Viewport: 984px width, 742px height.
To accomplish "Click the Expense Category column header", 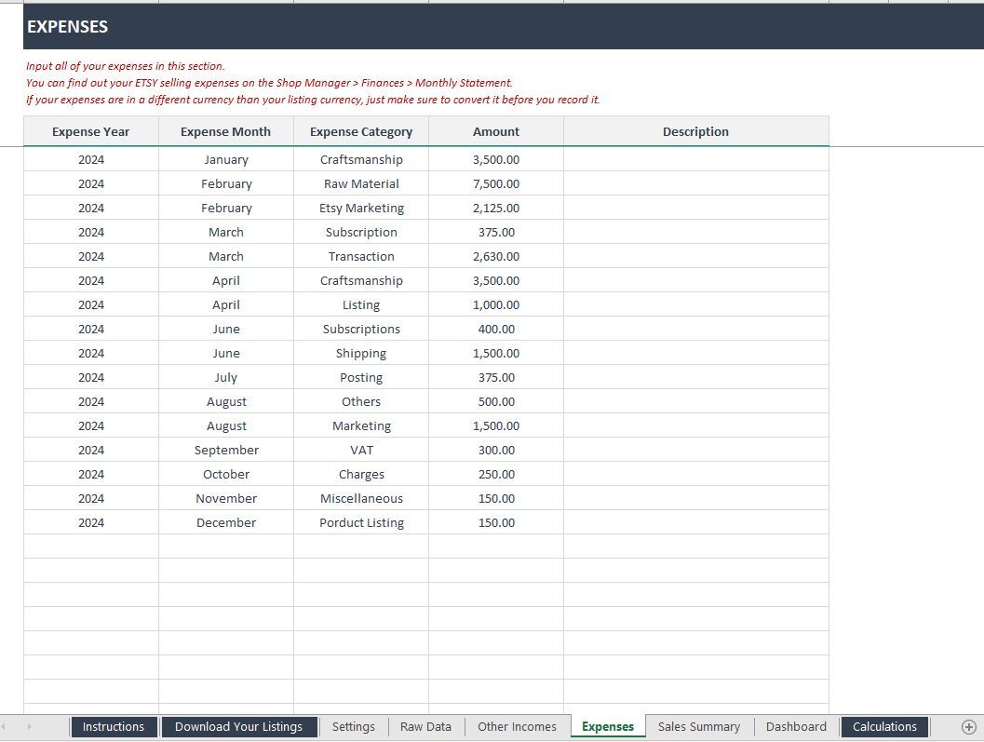I will point(361,132).
